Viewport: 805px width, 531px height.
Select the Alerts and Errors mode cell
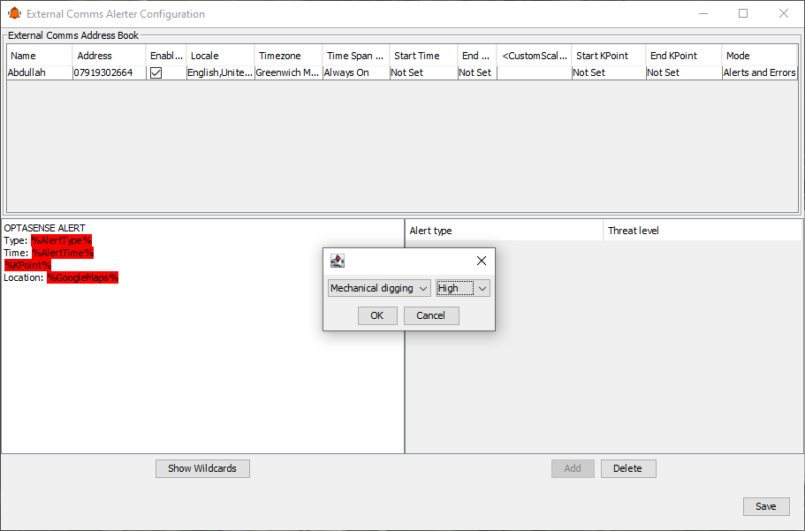pyautogui.click(x=758, y=73)
